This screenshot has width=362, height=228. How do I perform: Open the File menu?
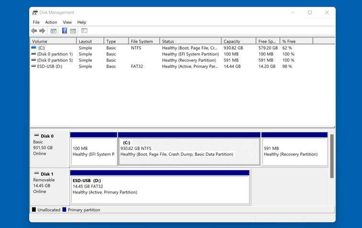point(36,22)
